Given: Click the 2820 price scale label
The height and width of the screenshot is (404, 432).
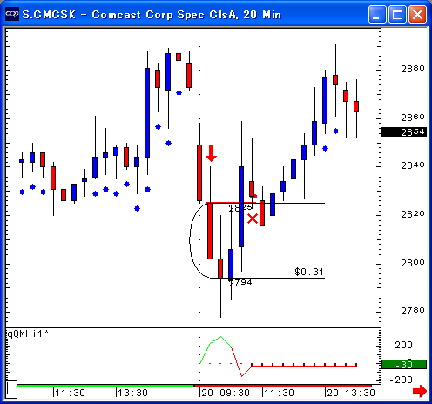Looking at the screenshot, I should pyautogui.click(x=413, y=214).
